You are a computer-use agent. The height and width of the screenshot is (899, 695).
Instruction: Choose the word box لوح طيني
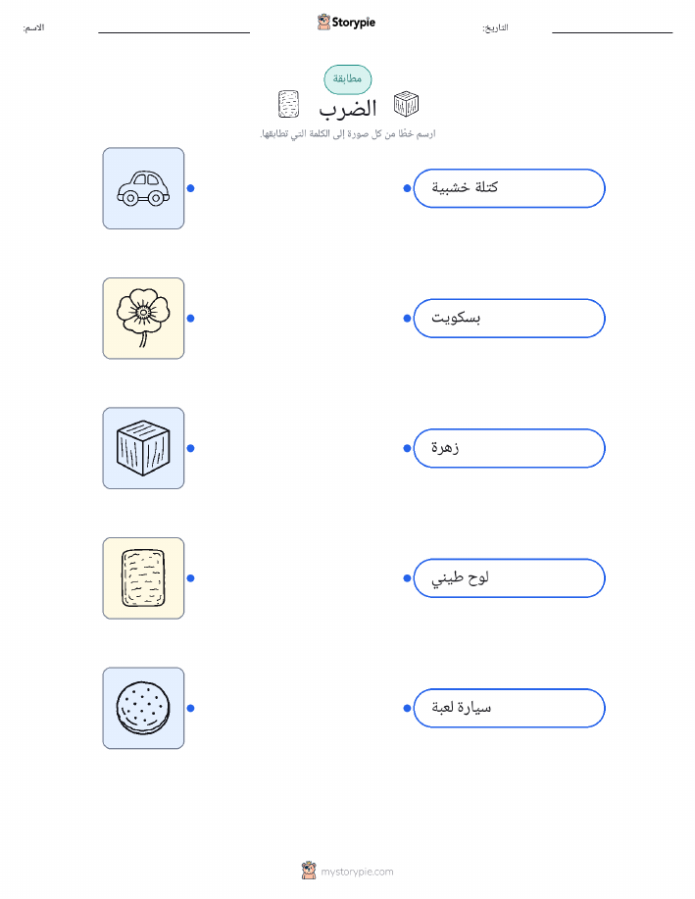tap(509, 578)
